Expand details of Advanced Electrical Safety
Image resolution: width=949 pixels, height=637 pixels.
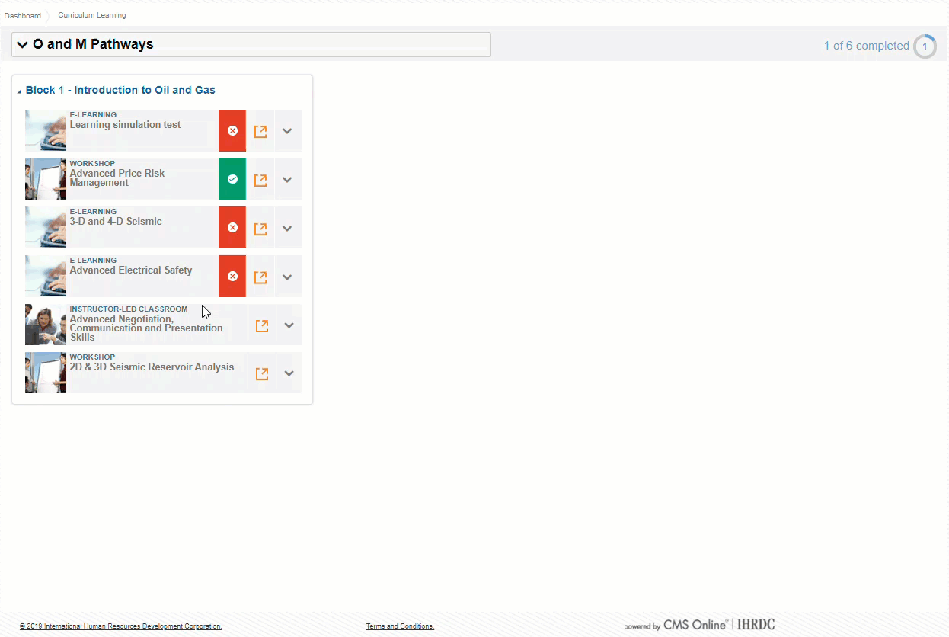tap(287, 277)
